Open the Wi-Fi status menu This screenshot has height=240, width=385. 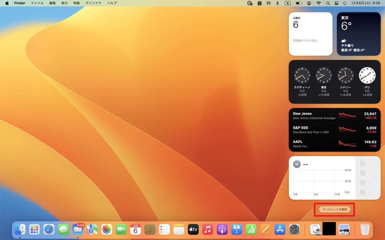pyautogui.click(x=318, y=3)
